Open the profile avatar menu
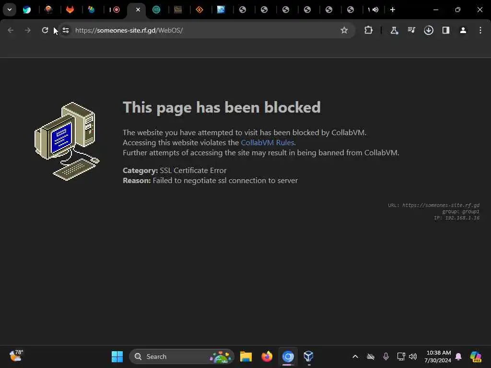 (x=463, y=30)
